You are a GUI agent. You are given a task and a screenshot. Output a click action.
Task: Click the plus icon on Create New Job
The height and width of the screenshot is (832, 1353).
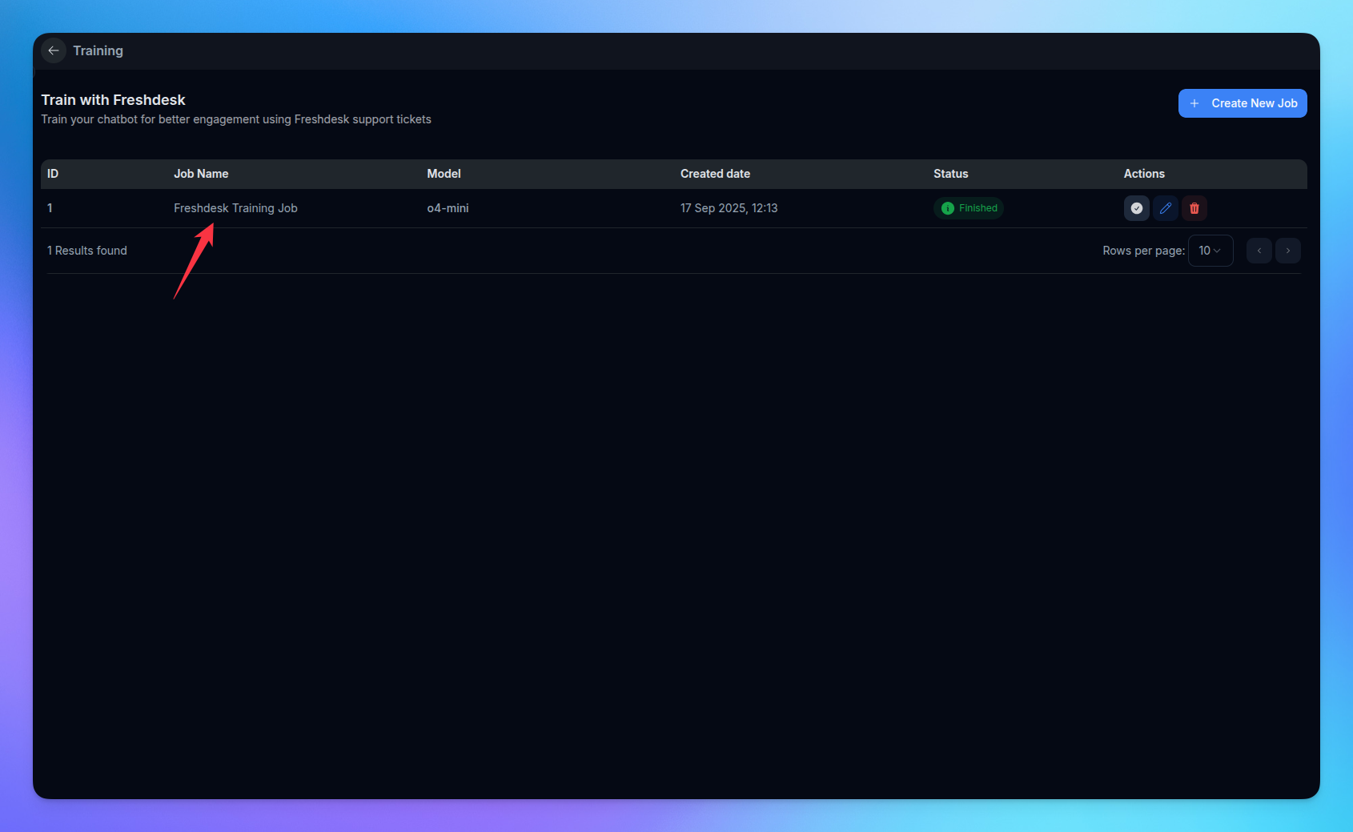pos(1194,103)
